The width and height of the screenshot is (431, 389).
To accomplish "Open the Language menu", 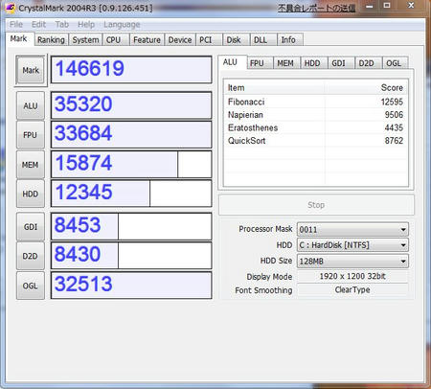I will [122, 24].
